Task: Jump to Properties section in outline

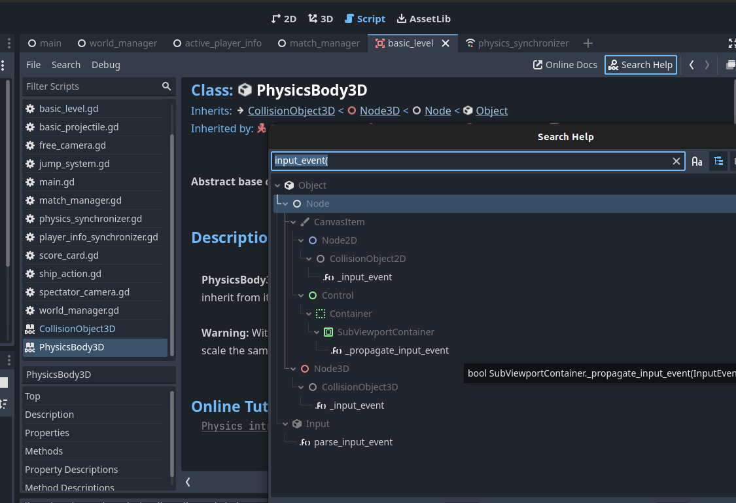Action: coord(96,433)
